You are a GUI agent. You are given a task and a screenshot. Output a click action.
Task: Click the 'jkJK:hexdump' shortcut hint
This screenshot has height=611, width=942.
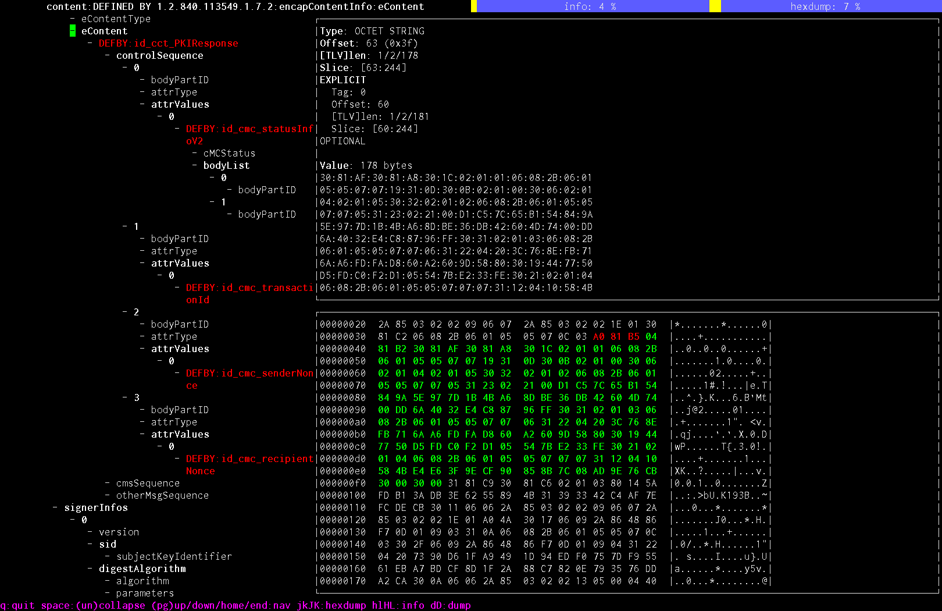tap(331, 605)
